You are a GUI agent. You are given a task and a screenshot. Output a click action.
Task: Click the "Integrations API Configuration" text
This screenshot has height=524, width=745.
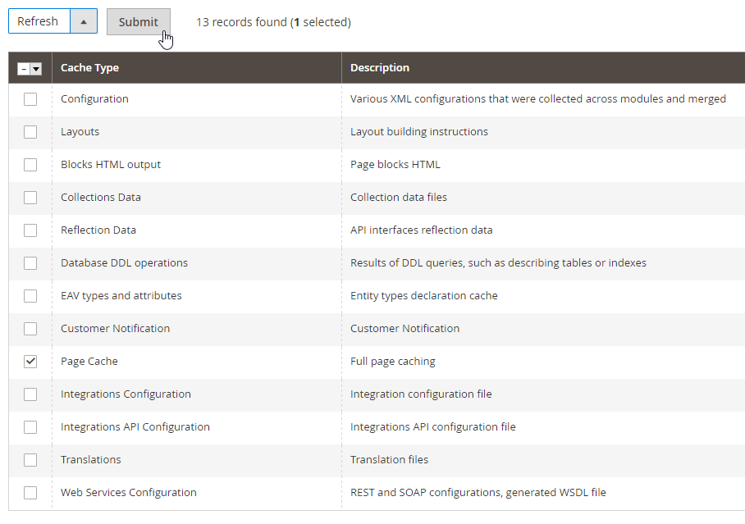click(135, 426)
